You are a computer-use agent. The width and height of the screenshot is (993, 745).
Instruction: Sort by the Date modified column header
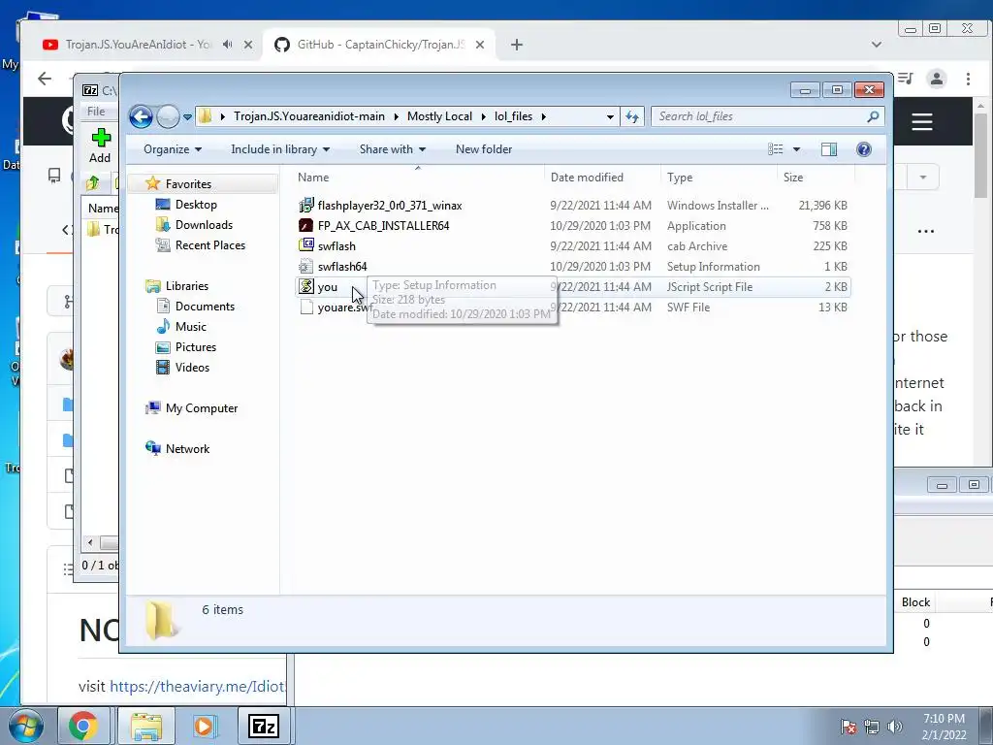[601, 178]
